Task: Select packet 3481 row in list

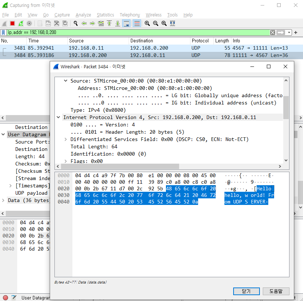Action: (151, 48)
